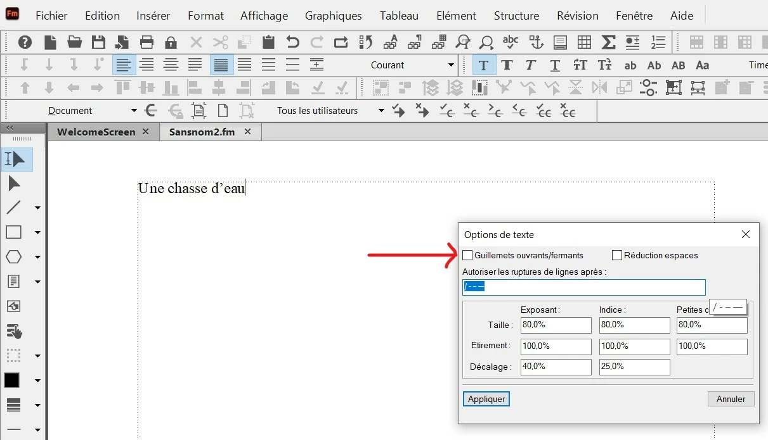The width and height of the screenshot is (768, 440).
Task: Click the padlock icon in the toolbar
Action: [171, 42]
